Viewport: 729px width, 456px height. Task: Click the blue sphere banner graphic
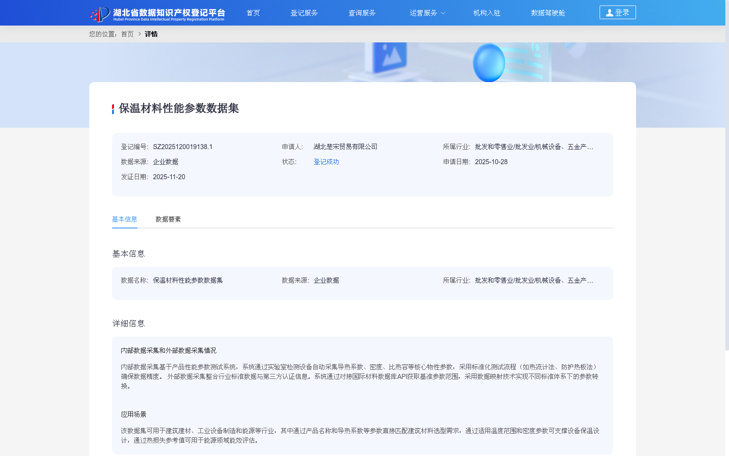point(489,63)
